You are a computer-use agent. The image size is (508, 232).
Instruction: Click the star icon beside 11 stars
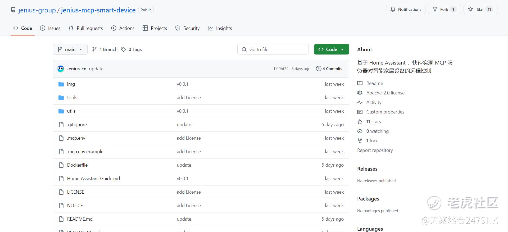pos(360,122)
